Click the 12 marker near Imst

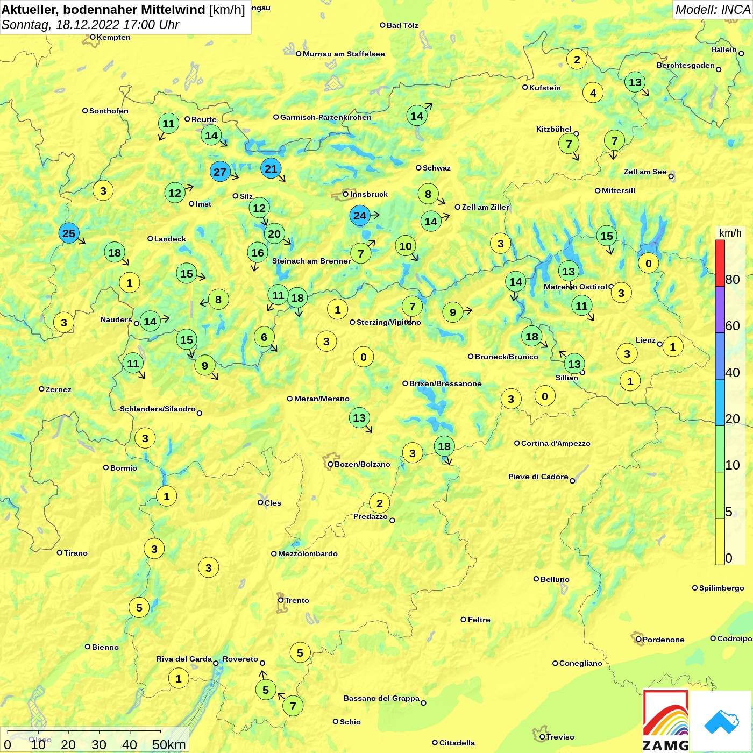(175, 193)
